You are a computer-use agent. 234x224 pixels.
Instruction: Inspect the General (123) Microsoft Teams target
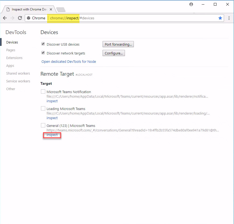click(52, 135)
